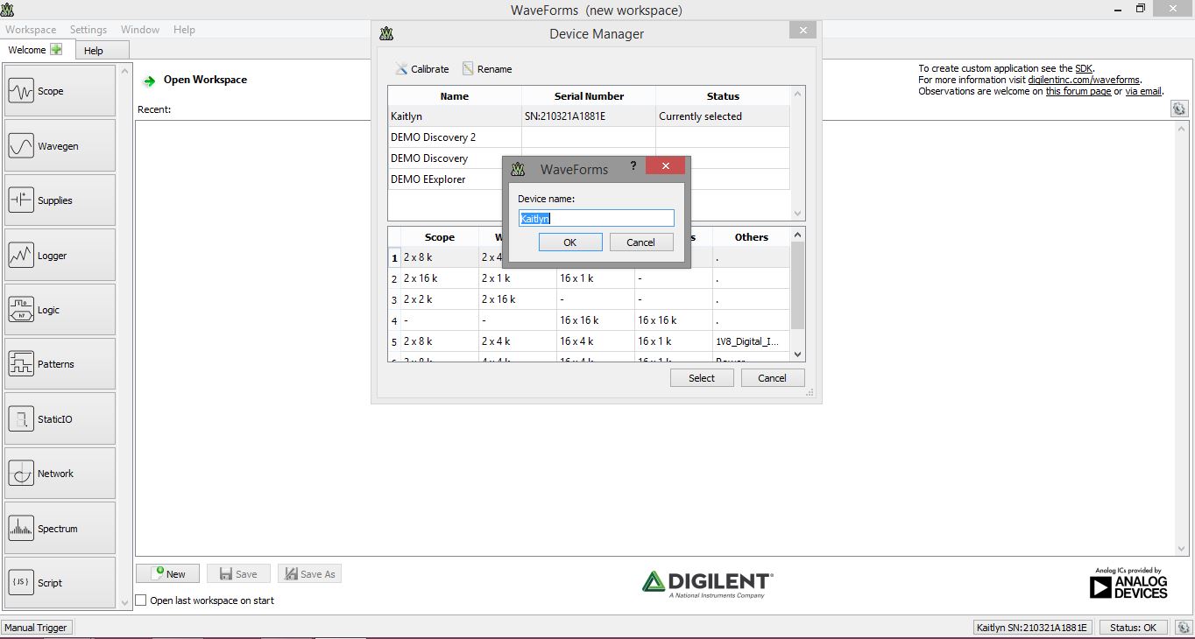Open the Spectrum analyzer instrument

pos(60,529)
